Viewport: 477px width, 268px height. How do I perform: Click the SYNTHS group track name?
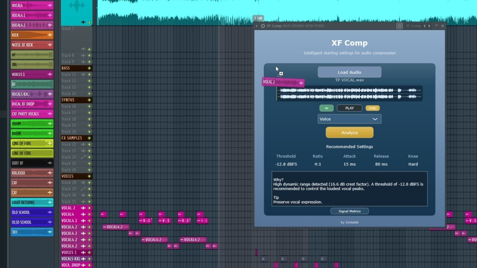pyautogui.click(x=68, y=100)
